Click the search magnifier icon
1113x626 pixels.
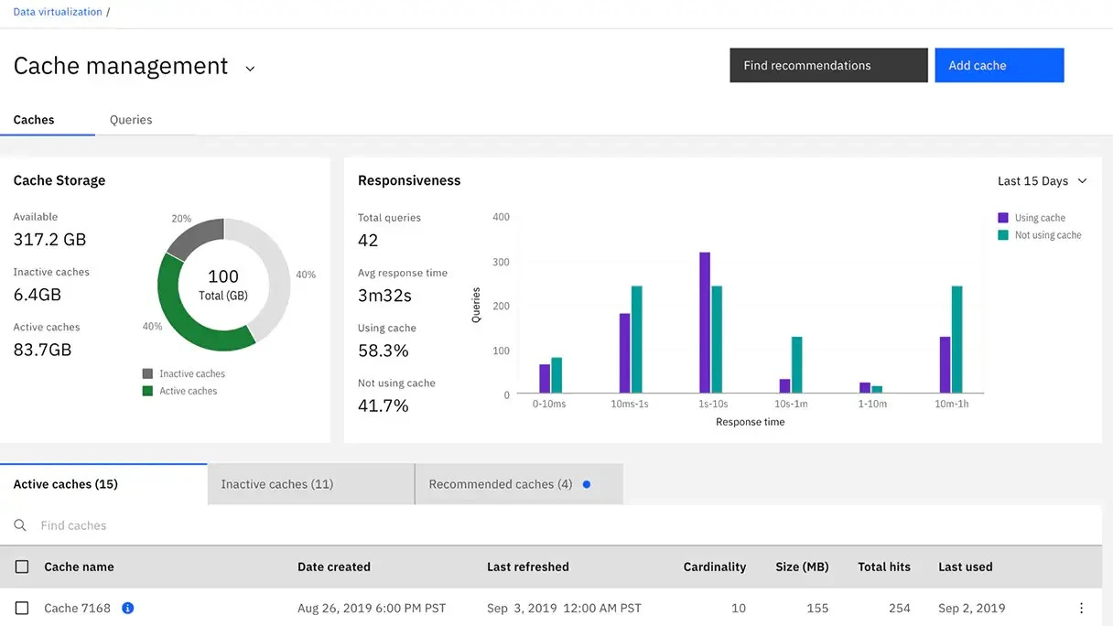20,525
